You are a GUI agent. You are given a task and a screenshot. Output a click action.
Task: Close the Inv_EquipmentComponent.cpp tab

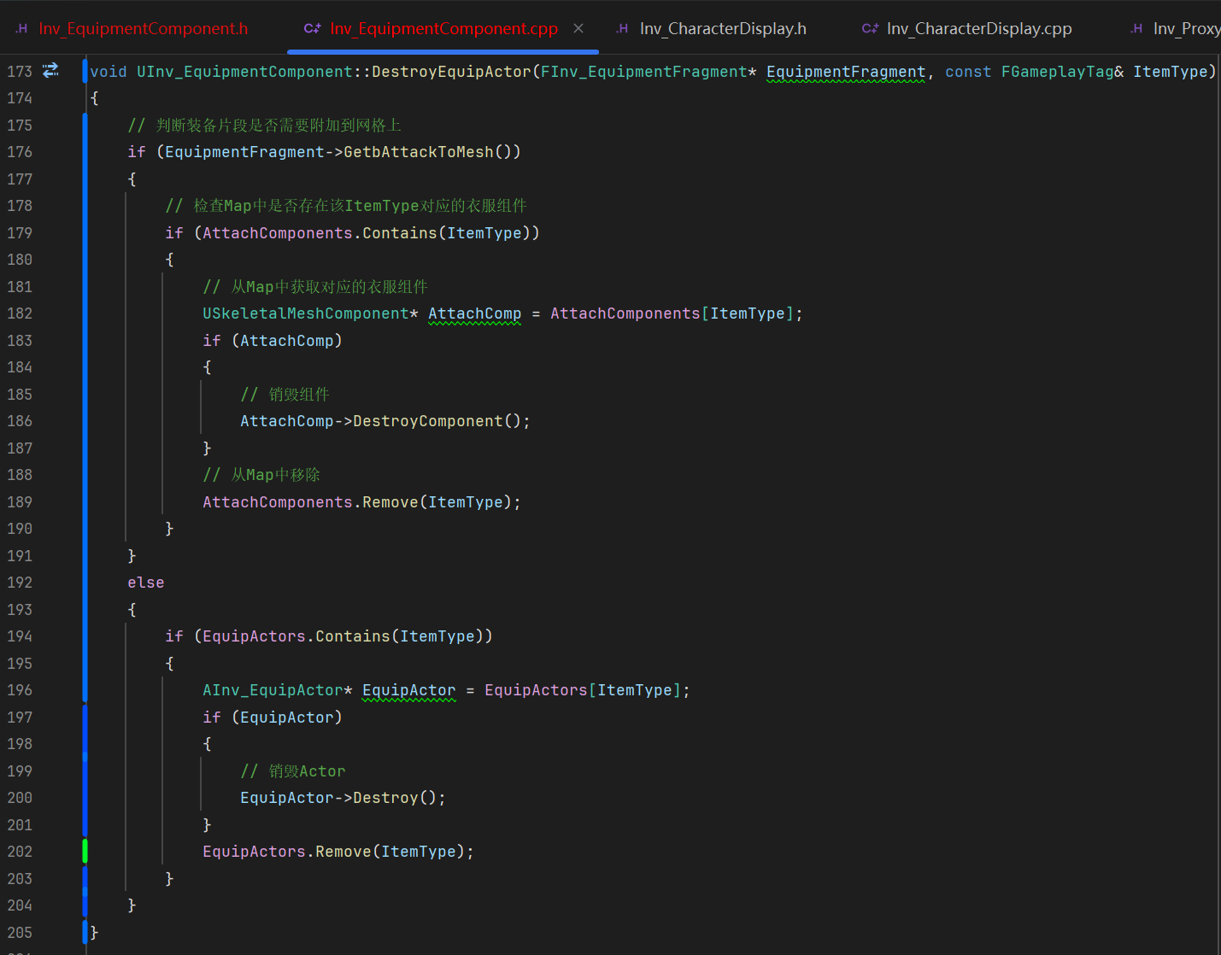578,28
